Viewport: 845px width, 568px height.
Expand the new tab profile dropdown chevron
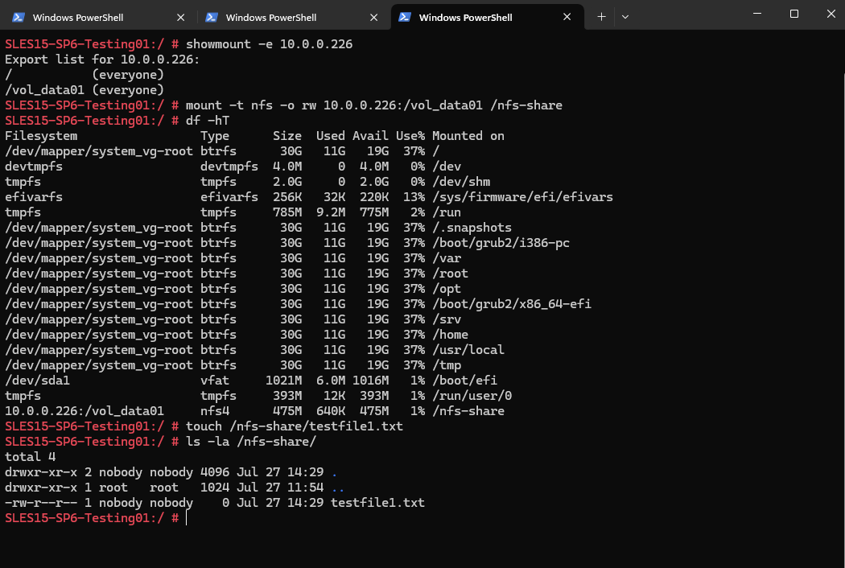[x=625, y=17]
